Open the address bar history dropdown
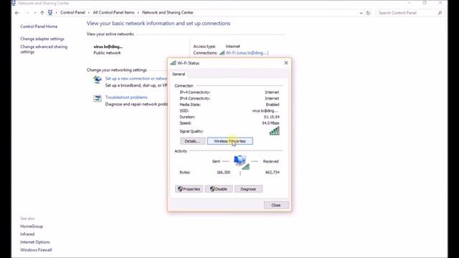 coord(361,13)
